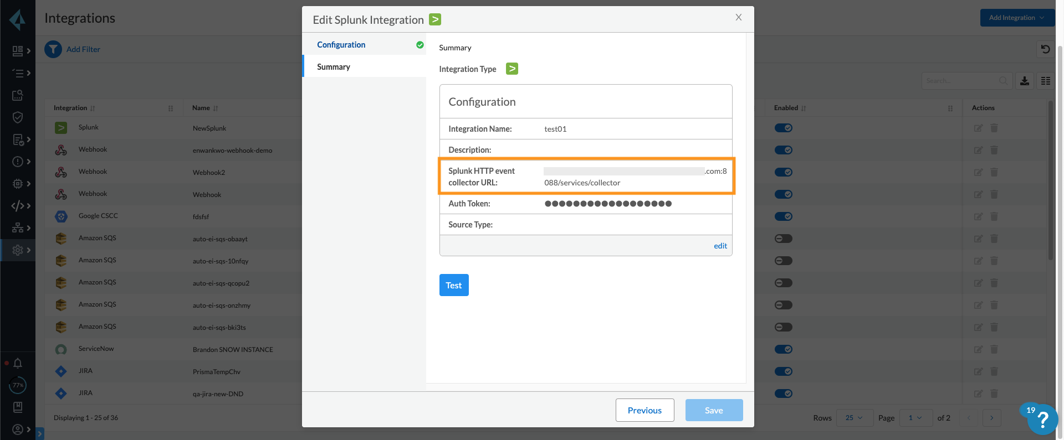Select the Summary step tab
Image resolution: width=1064 pixels, height=440 pixels.
334,67
